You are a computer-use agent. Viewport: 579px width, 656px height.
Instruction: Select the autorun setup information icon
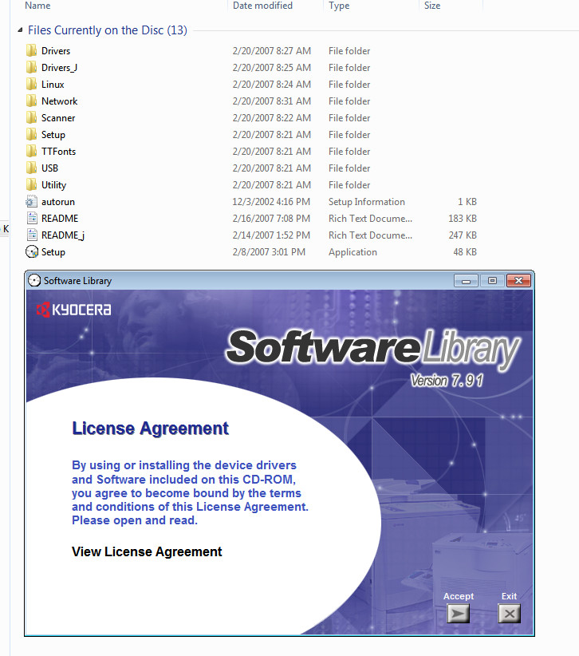[31, 202]
